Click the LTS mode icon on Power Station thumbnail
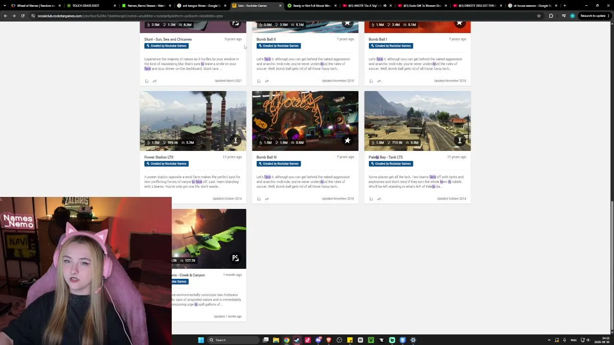This screenshot has height=345, width=614. (235, 140)
